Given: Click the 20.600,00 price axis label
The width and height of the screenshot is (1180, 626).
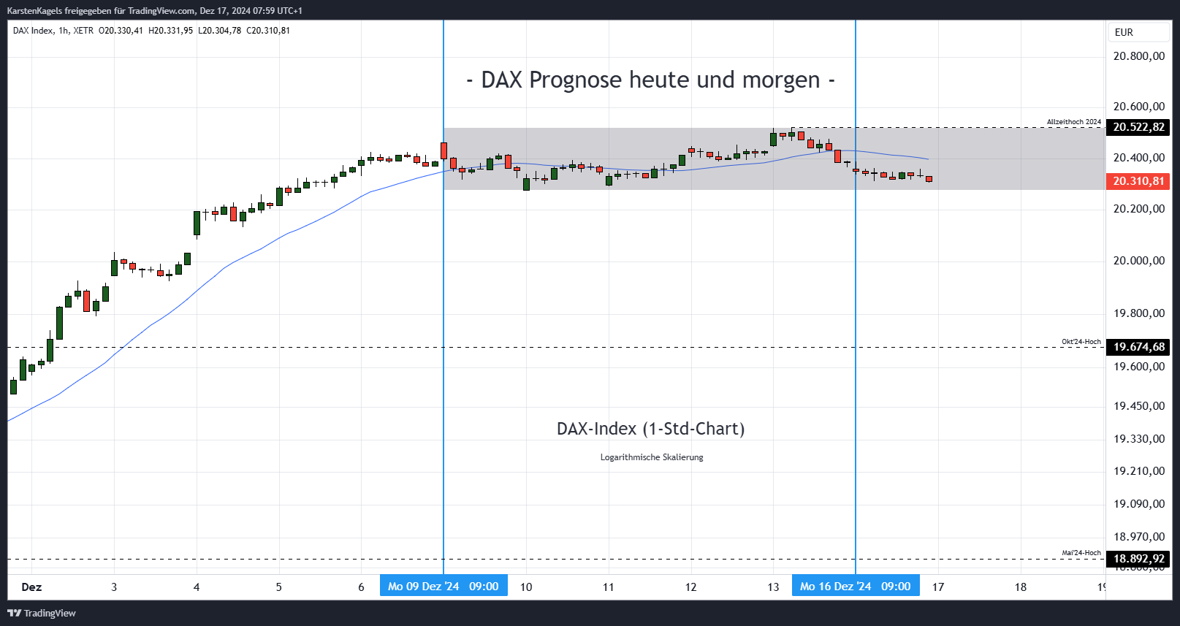Looking at the screenshot, I should point(1138,107).
